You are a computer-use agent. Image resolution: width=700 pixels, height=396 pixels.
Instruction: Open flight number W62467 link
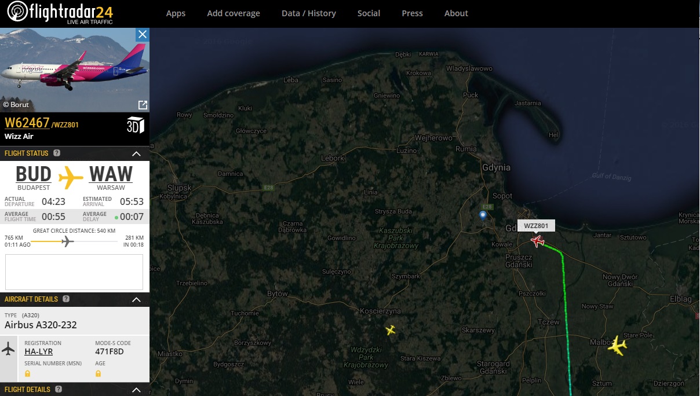(27, 123)
